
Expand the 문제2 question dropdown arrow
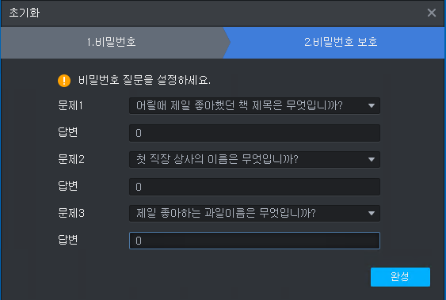371,159
